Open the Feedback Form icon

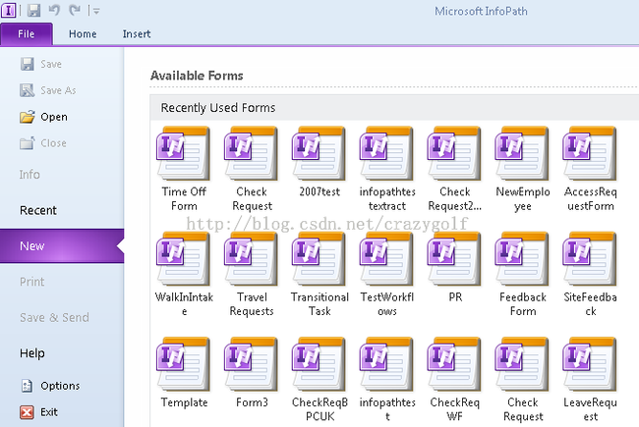point(522,259)
